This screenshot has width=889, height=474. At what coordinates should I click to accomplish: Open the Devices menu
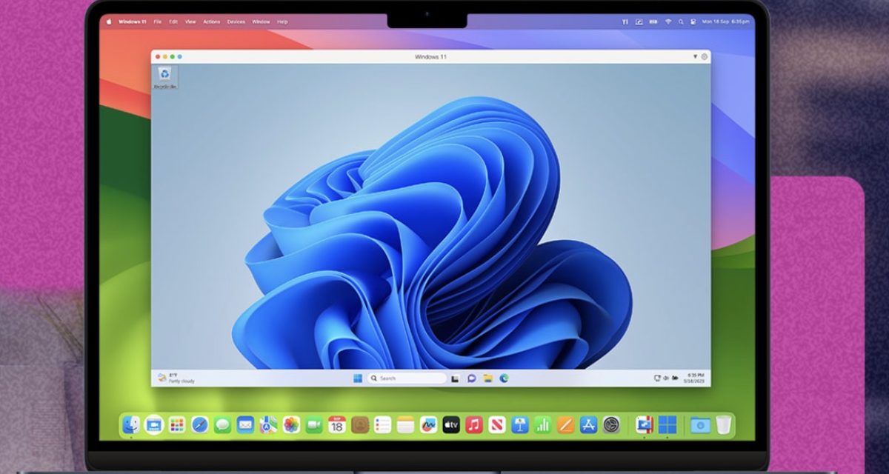point(236,22)
